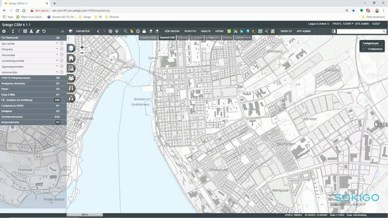Open the APPAR menu

tap(219, 31)
